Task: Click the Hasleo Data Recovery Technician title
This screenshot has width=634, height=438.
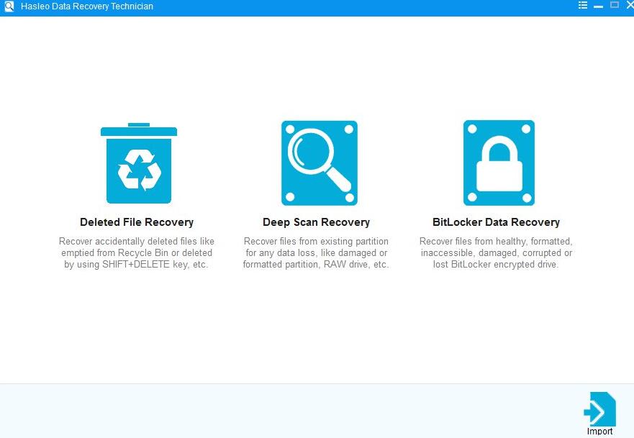Action: [87, 6]
